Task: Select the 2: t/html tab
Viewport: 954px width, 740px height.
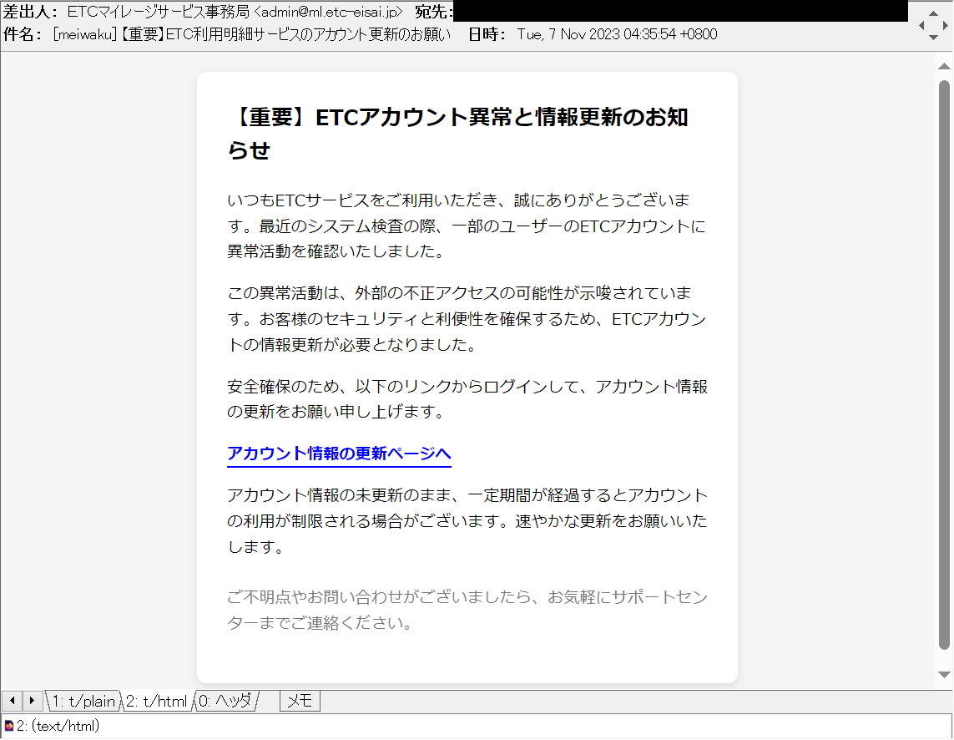Action: [156, 701]
